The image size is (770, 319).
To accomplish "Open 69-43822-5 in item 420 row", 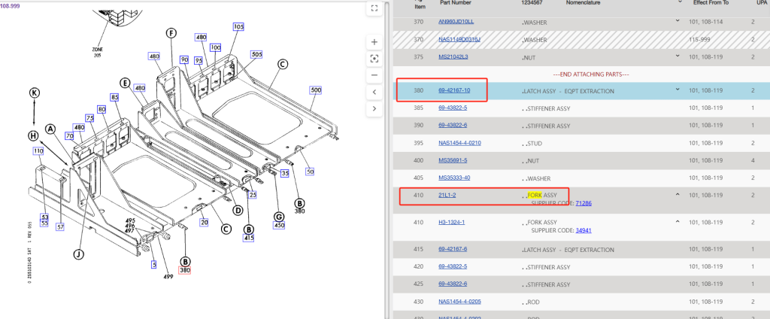I will 452,267.
